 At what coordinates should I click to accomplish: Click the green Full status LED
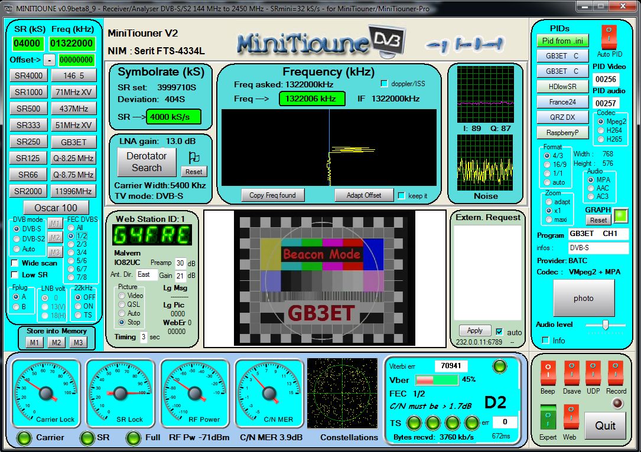(134, 438)
